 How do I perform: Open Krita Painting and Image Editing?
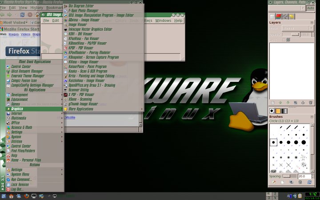click(x=103, y=76)
